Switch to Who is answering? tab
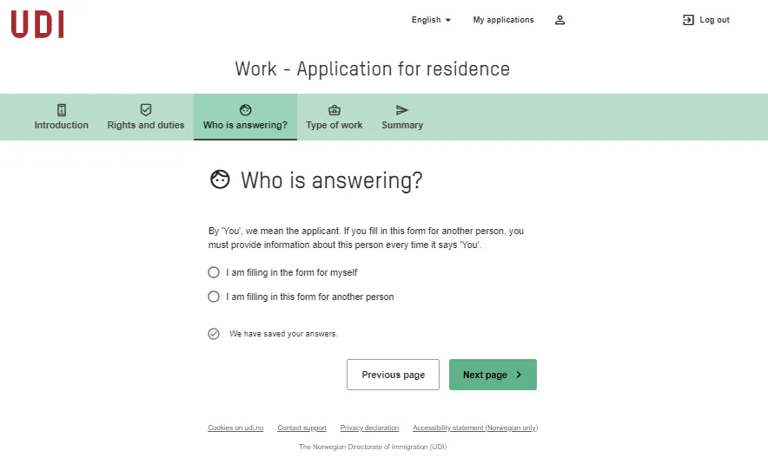 245,117
